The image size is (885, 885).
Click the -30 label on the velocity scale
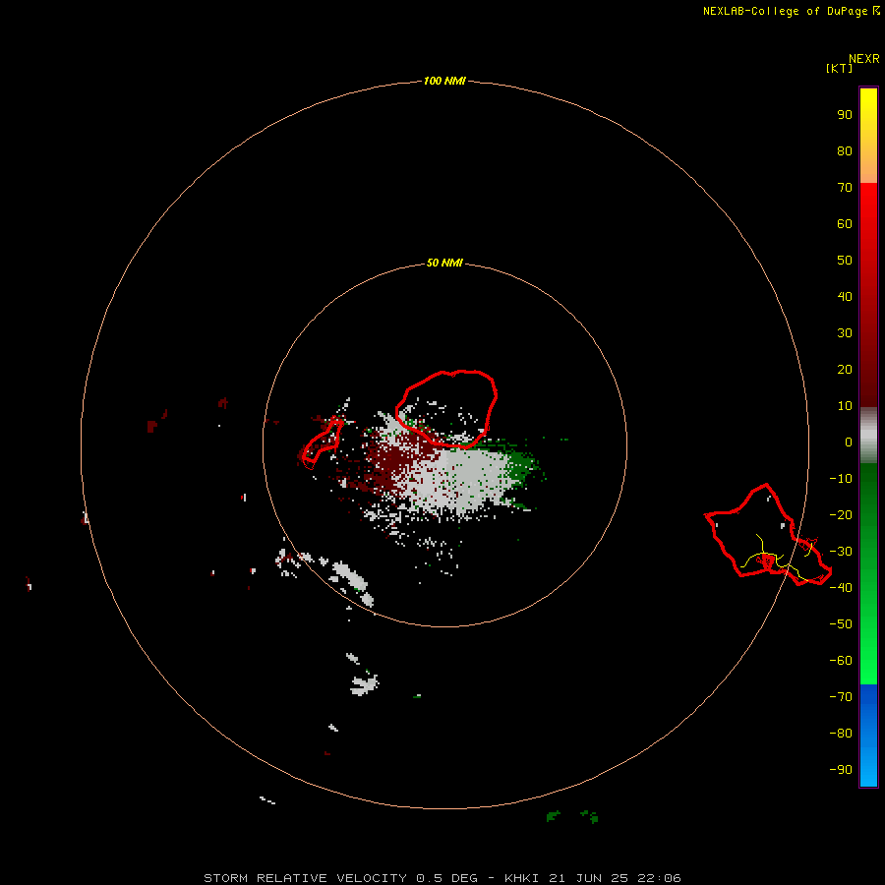841,552
